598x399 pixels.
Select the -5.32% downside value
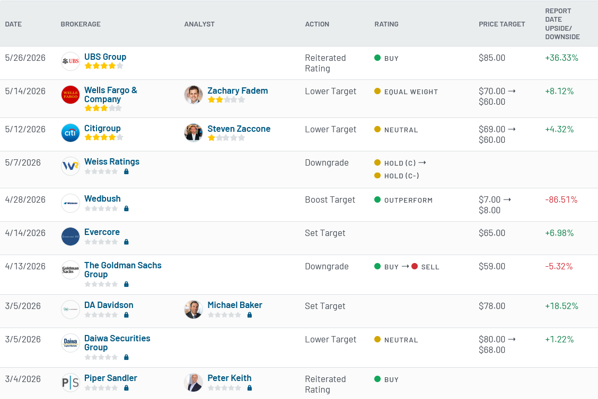pos(559,266)
